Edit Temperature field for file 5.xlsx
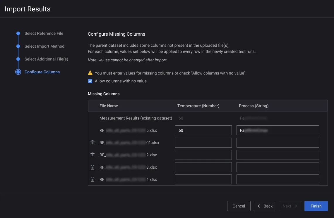Viewport: 334px width, 218px height. (x=203, y=130)
